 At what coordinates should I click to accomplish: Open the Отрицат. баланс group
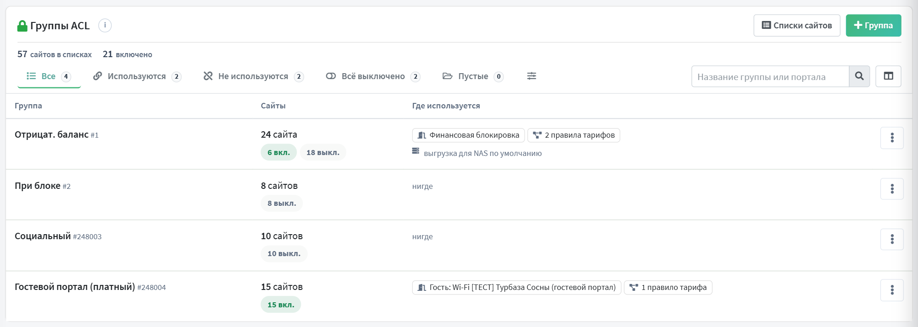pos(51,134)
